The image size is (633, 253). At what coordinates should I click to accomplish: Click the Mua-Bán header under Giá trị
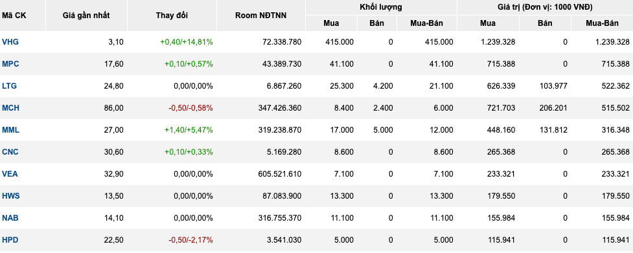pyautogui.click(x=602, y=23)
